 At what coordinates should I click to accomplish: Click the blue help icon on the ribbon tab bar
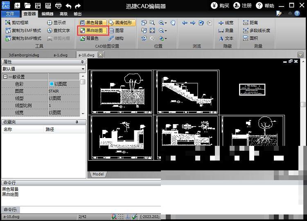[297, 13]
